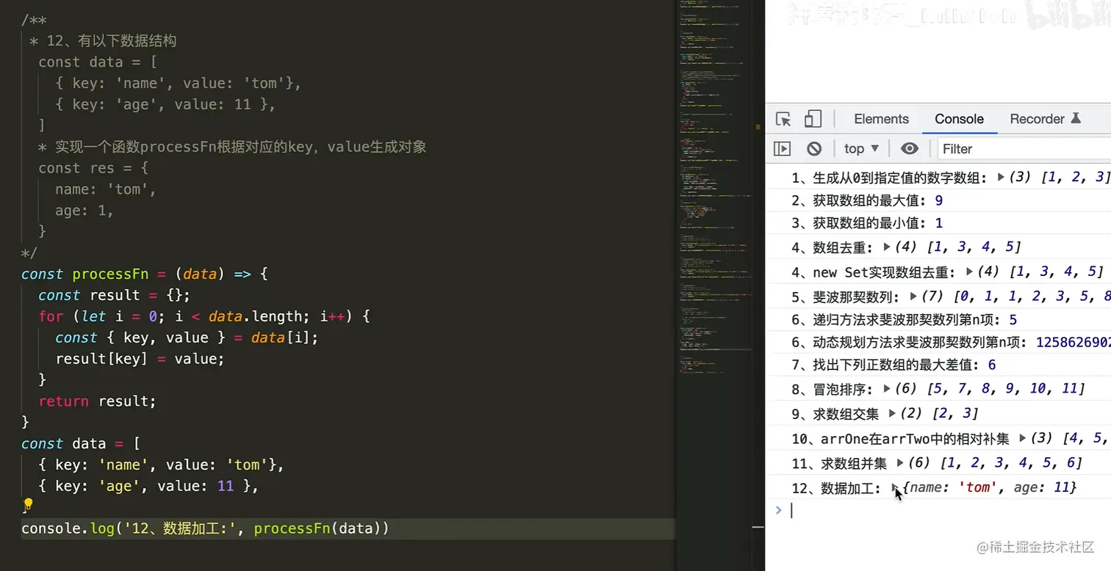The image size is (1111, 571).
Task: Switch to the Console tab
Action: (x=959, y=119)
